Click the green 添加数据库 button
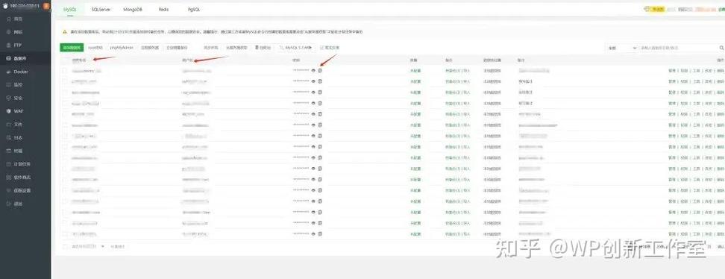 72,48
